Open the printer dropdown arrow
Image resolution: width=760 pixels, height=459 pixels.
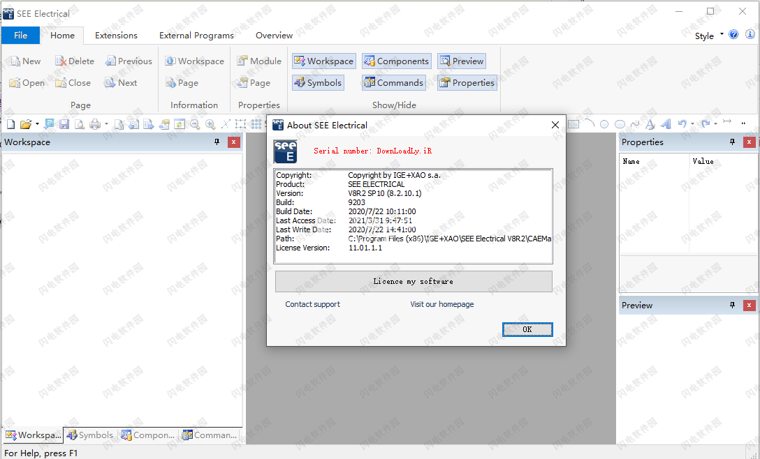(x=106, y=124)
